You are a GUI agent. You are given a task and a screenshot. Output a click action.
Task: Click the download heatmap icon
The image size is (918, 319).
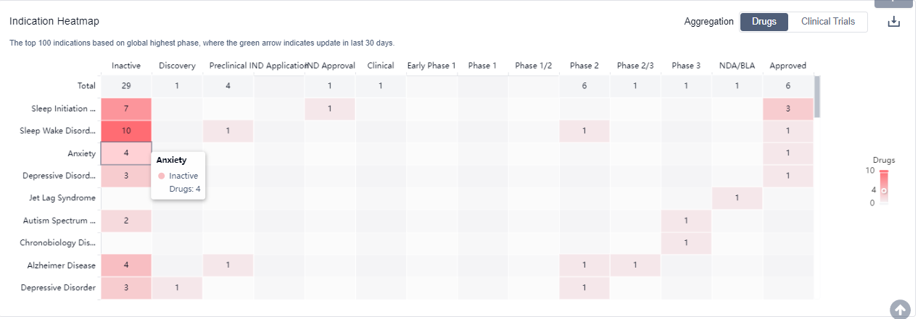[894, 22]
